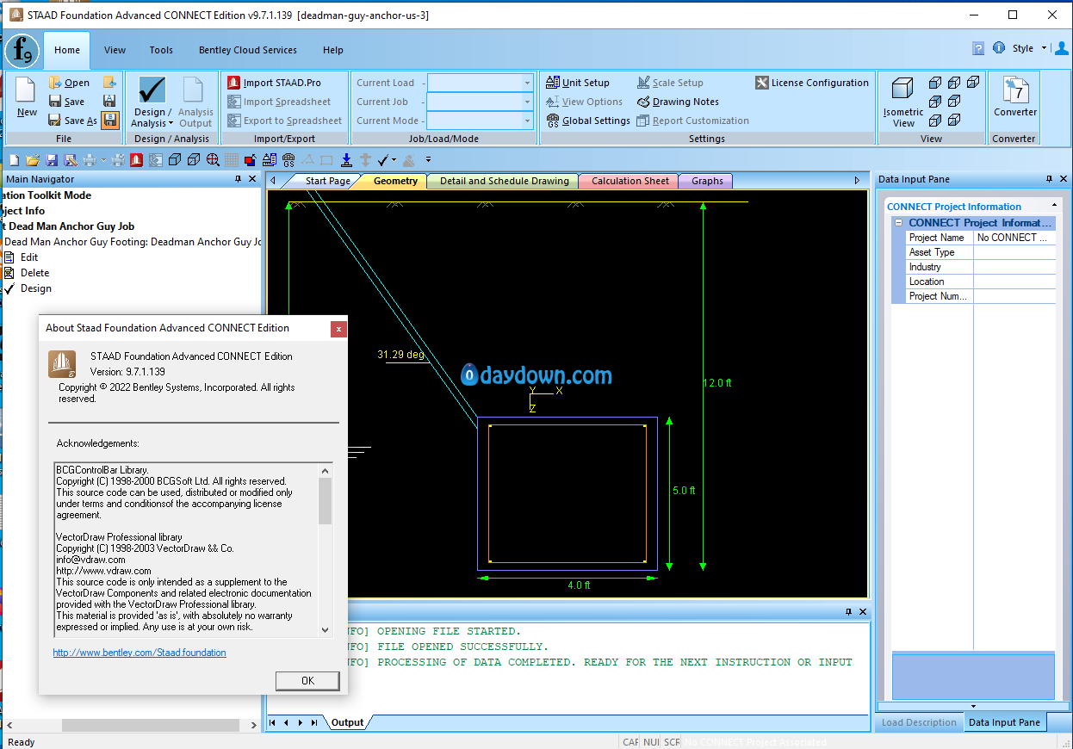This screenshot has width=1073, height=749.
Task: Switch to the Graphs tab
Action: click(x=707, y=181)
